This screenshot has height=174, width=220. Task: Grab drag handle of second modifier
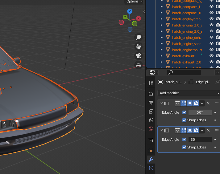[x=217, y=130]
